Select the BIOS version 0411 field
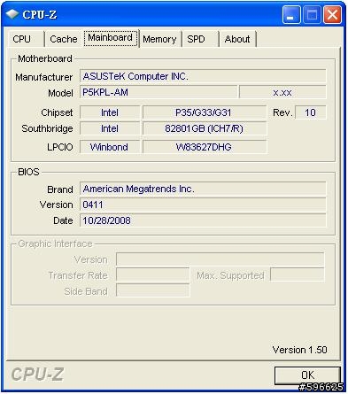Screen dimensions: 348x394 [203, 205]
